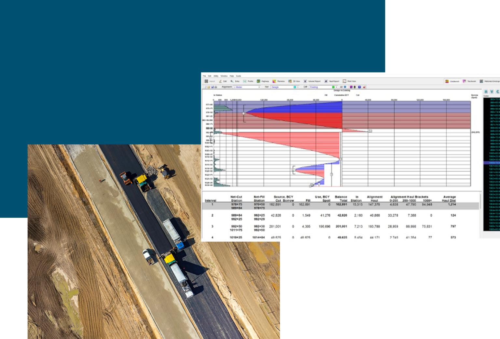Toggle the All surfaces globe option
The height and width of the screenshot is (339, 500).
[x=345, y=87]
